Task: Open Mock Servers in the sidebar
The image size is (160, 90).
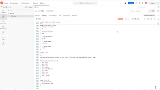Action: [x=3, y=27]
